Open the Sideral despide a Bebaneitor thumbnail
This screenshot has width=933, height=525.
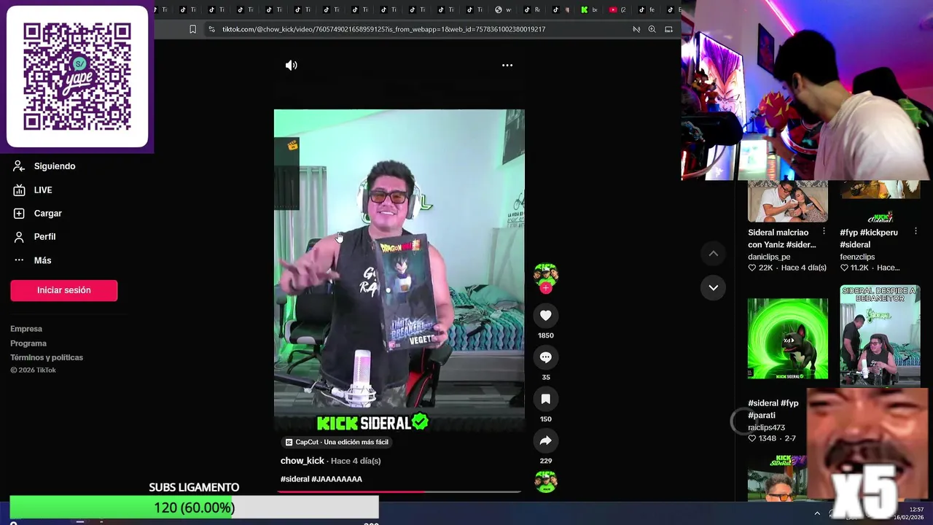coord(880,335)
